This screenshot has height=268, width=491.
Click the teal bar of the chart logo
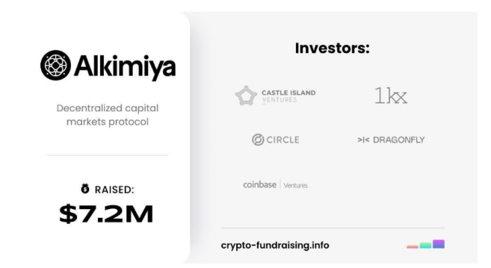(x=425, y=245)
